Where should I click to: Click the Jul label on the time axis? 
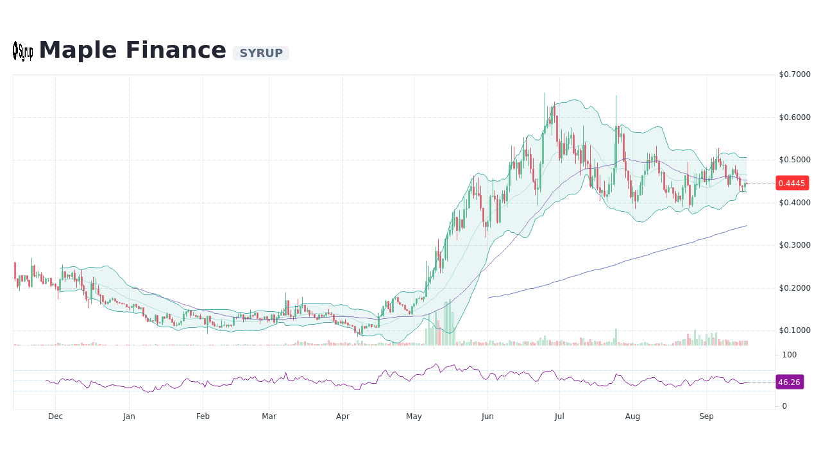point(559,416)
